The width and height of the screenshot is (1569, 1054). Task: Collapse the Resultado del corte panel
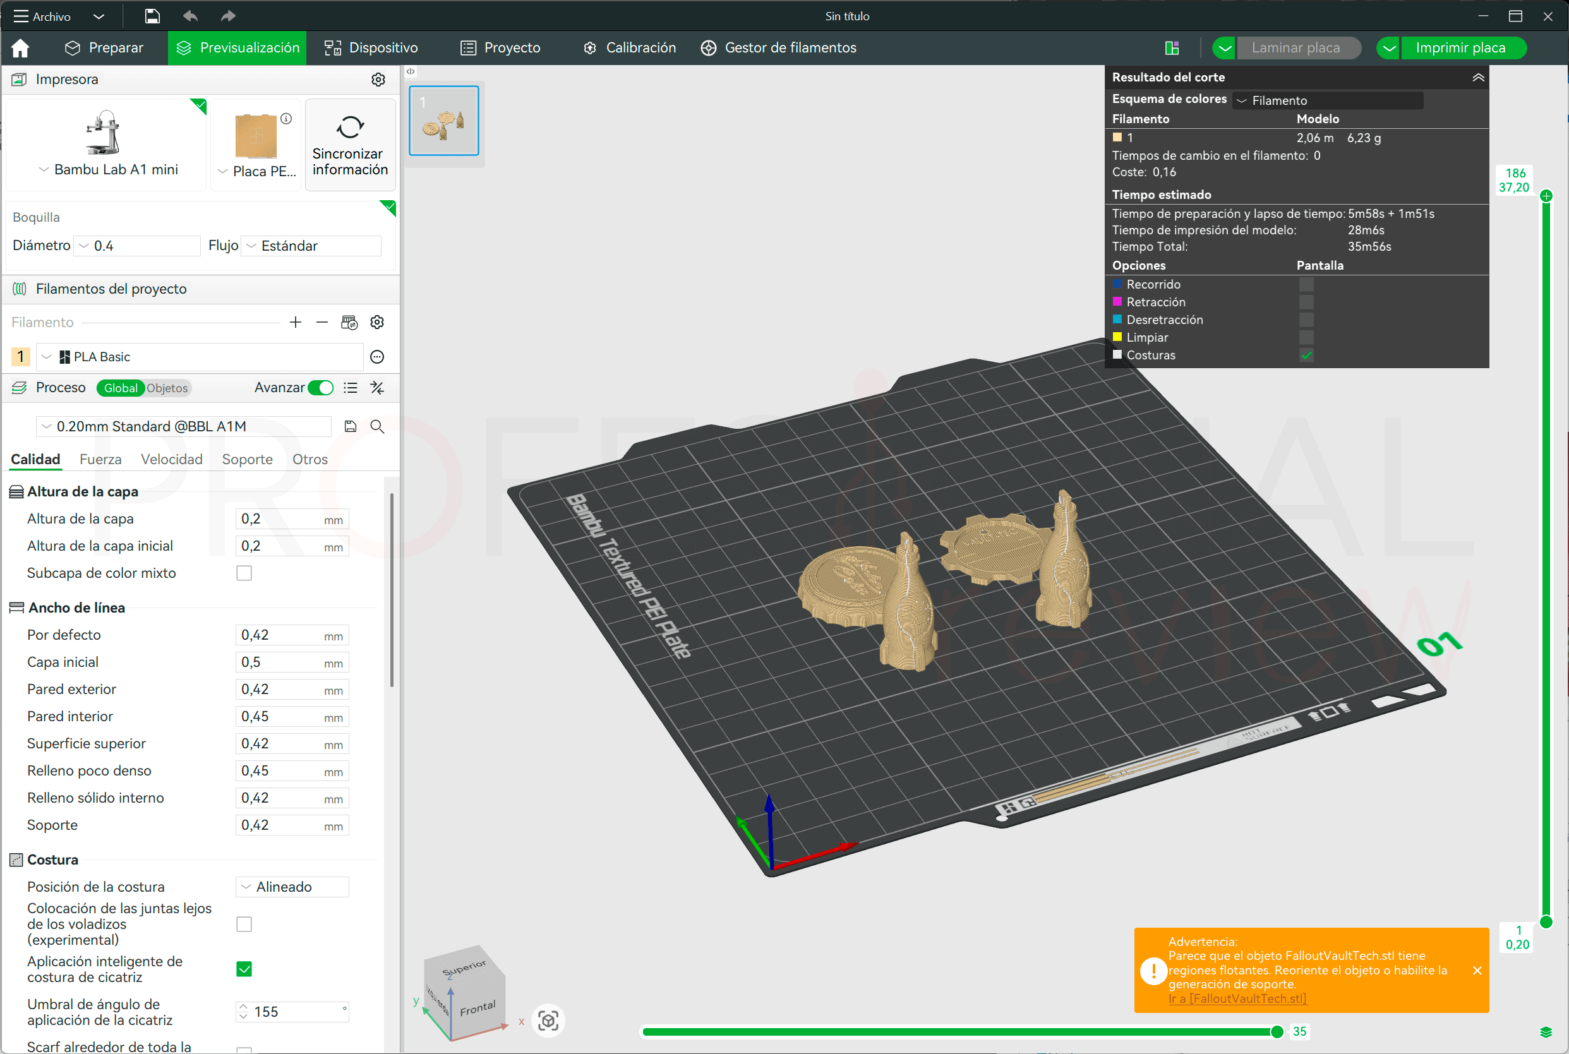click(1478, 77)
